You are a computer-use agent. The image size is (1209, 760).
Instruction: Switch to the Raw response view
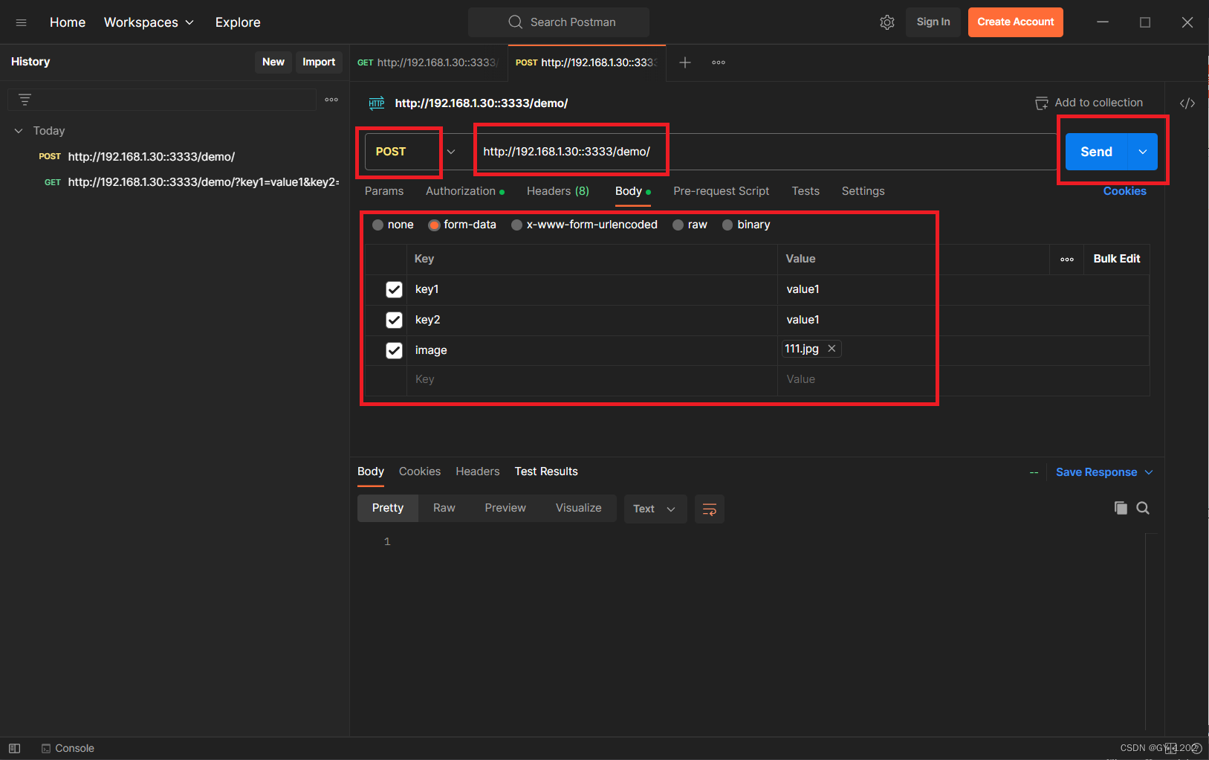444,509
